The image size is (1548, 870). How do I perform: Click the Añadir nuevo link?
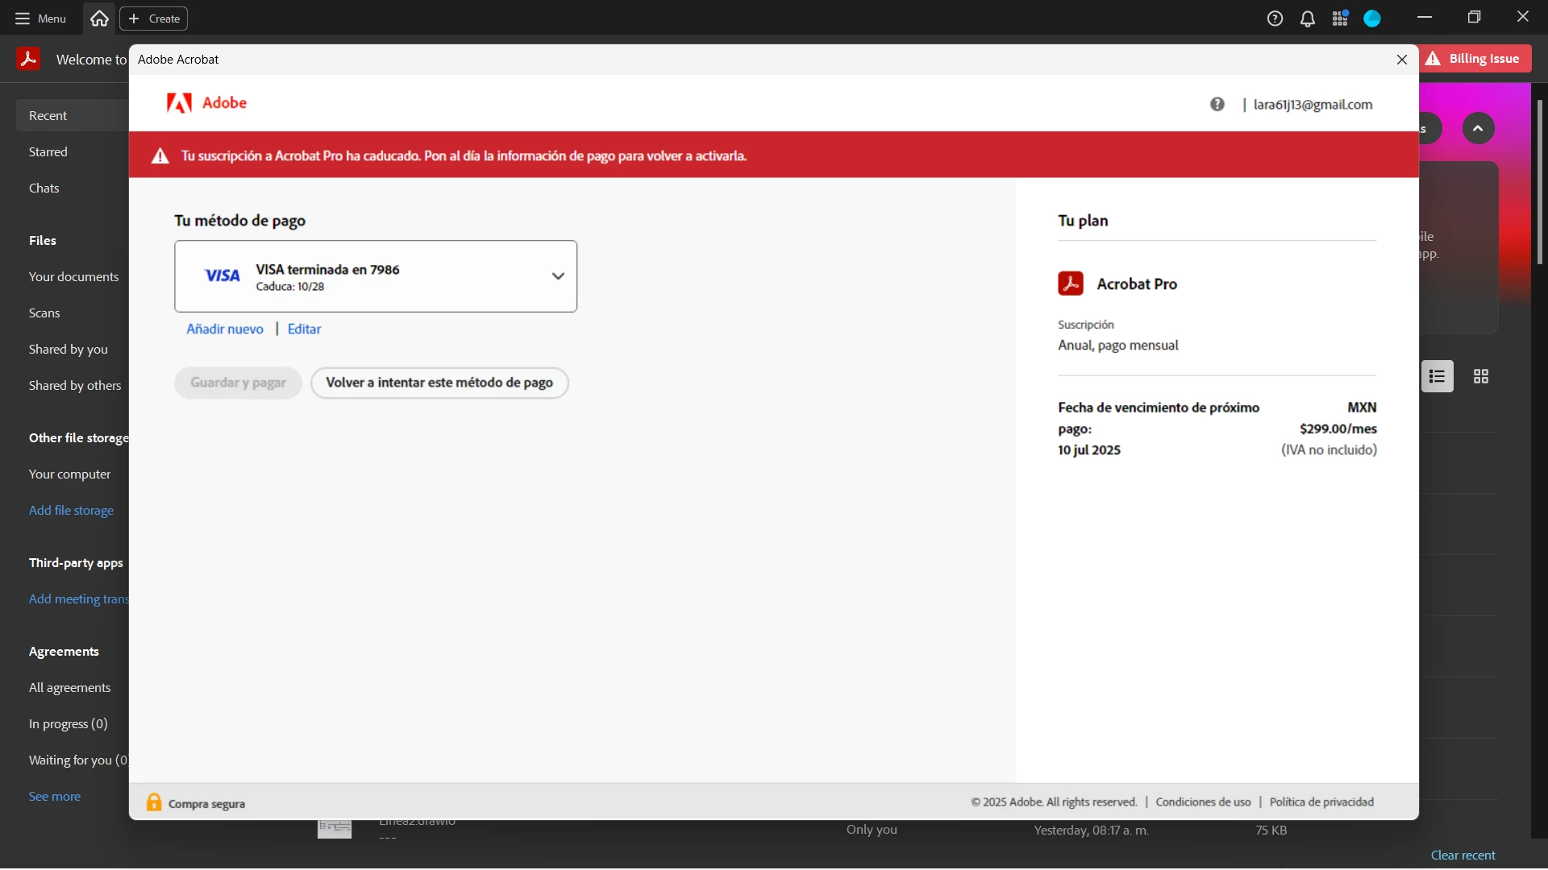225,329
